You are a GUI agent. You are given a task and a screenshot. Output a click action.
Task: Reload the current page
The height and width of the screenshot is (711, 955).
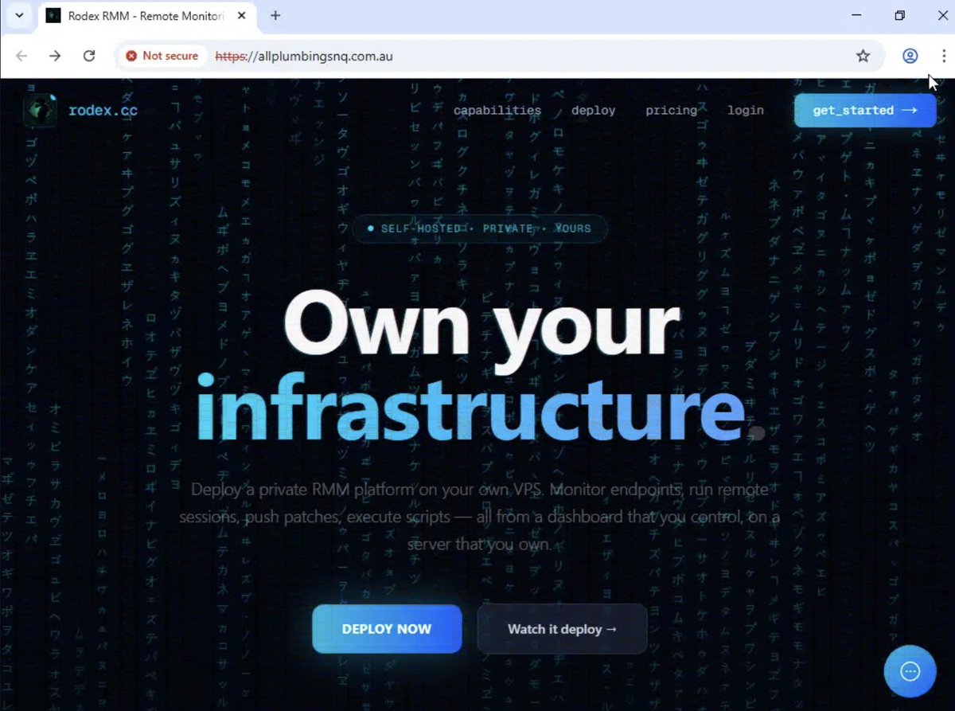point(89,56)
